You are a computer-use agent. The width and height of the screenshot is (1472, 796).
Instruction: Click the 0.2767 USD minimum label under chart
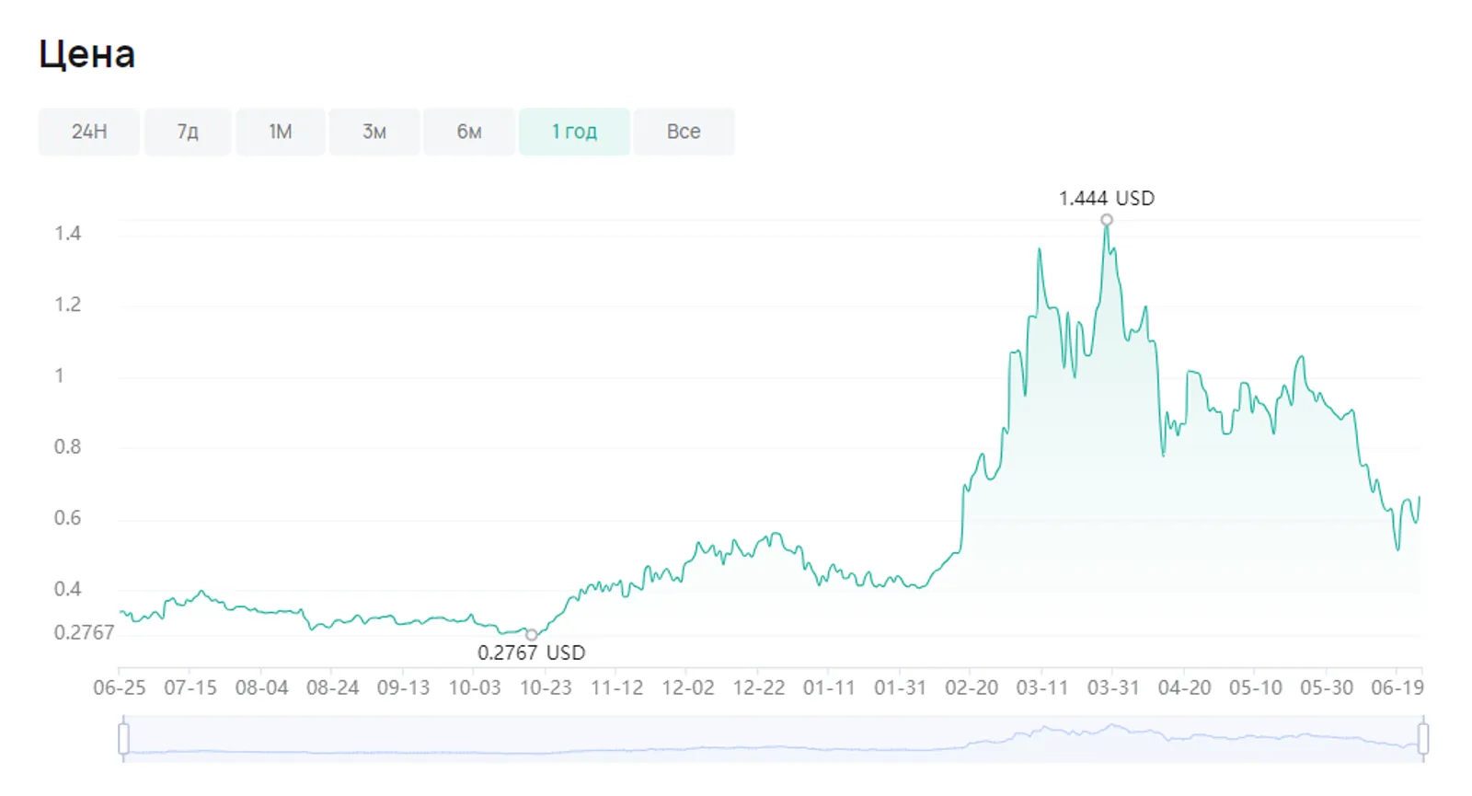click(531, 652)
